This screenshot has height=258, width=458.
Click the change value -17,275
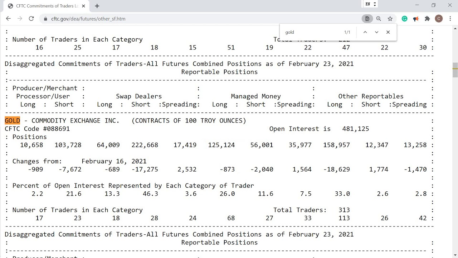pos(145,169)
